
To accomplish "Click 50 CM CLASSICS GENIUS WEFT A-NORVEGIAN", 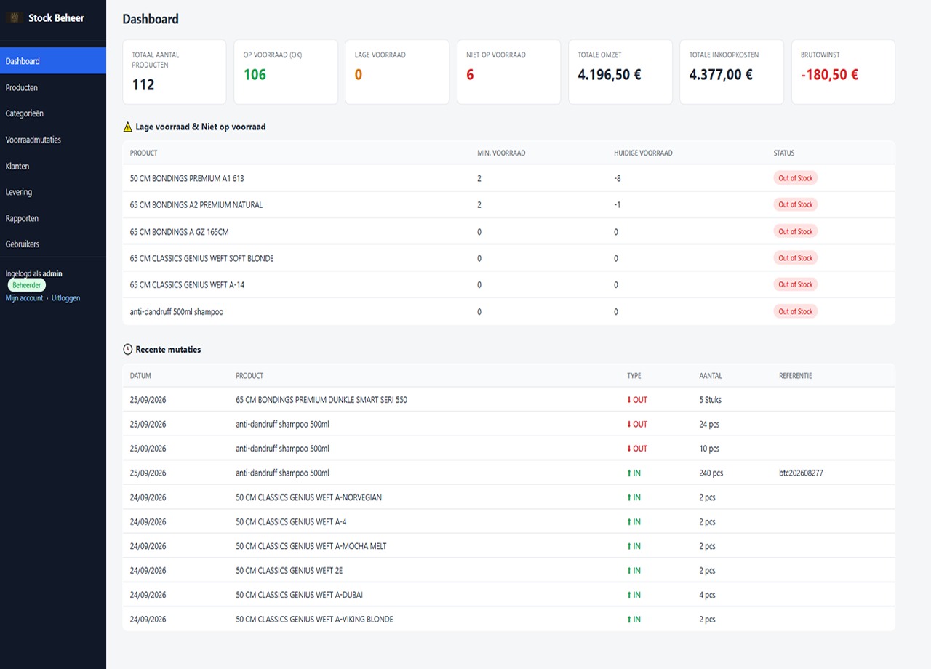I will point(308,497).
